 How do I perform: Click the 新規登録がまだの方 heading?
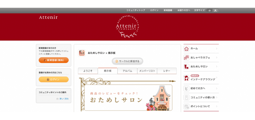[47, 48]
